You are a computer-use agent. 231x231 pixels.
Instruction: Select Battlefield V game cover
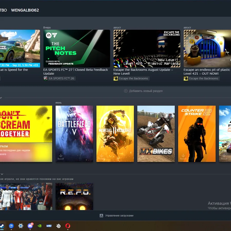pyautogui.click(x=74, y=134)
